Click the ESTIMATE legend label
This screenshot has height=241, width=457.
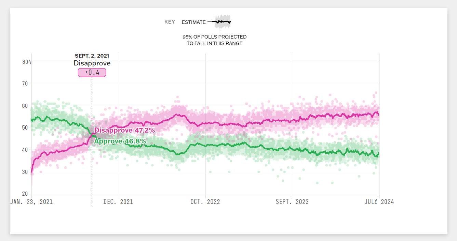click(193, 22)
